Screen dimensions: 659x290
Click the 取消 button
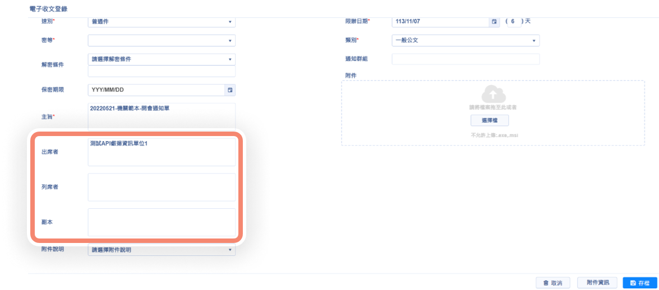pos(552,283)
